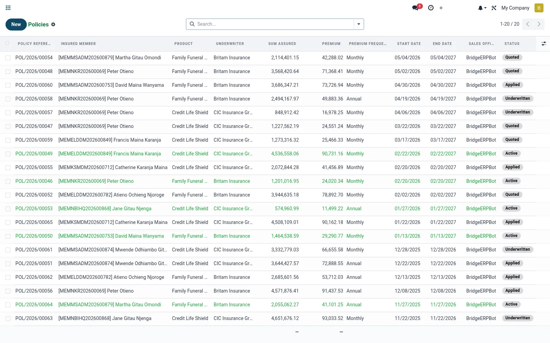Open the messages conversations icon
Image resolution: width=550 pixels, height=343 pixels.
point(416,8)
